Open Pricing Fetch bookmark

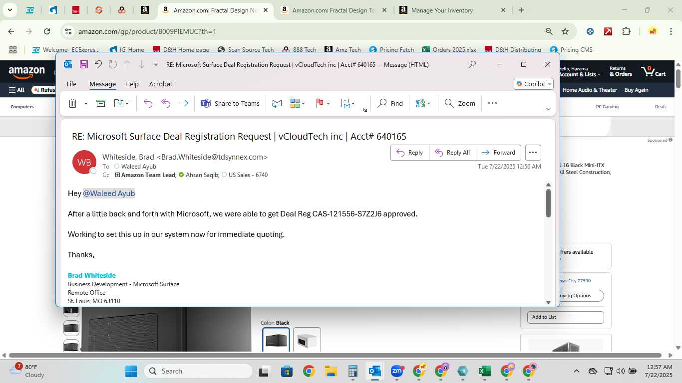click(391, 50)
